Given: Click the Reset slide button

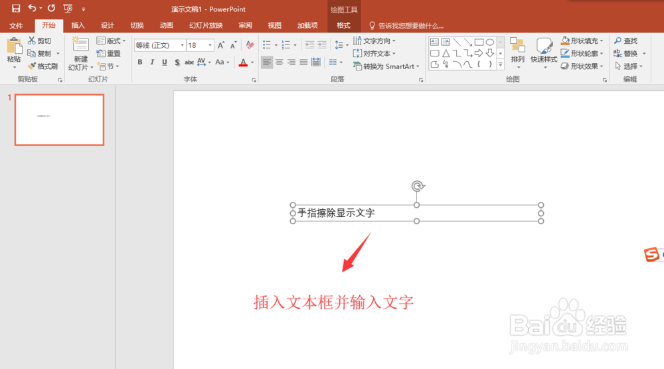Looking at the screenshot, I should point(109,53).
